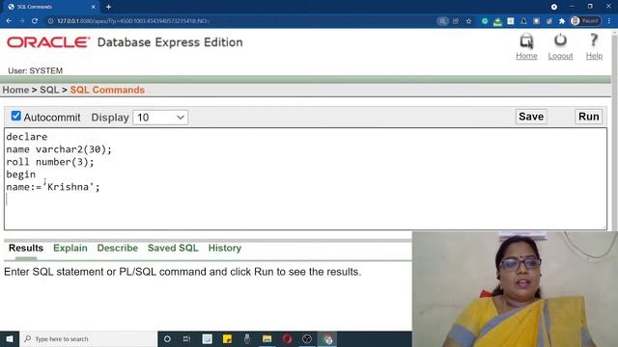Image resolution: width=618 pixels, height=347 pixels.
Task: Click the 'declare' line in editor
Action: [x=27, y=137]
